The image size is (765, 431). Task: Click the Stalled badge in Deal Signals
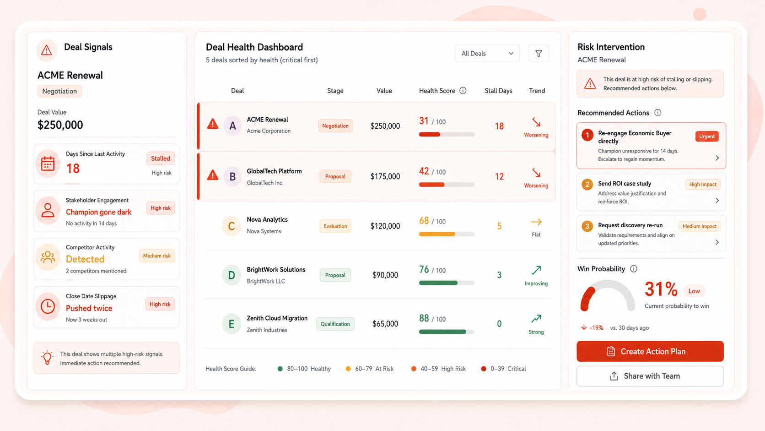161,158
